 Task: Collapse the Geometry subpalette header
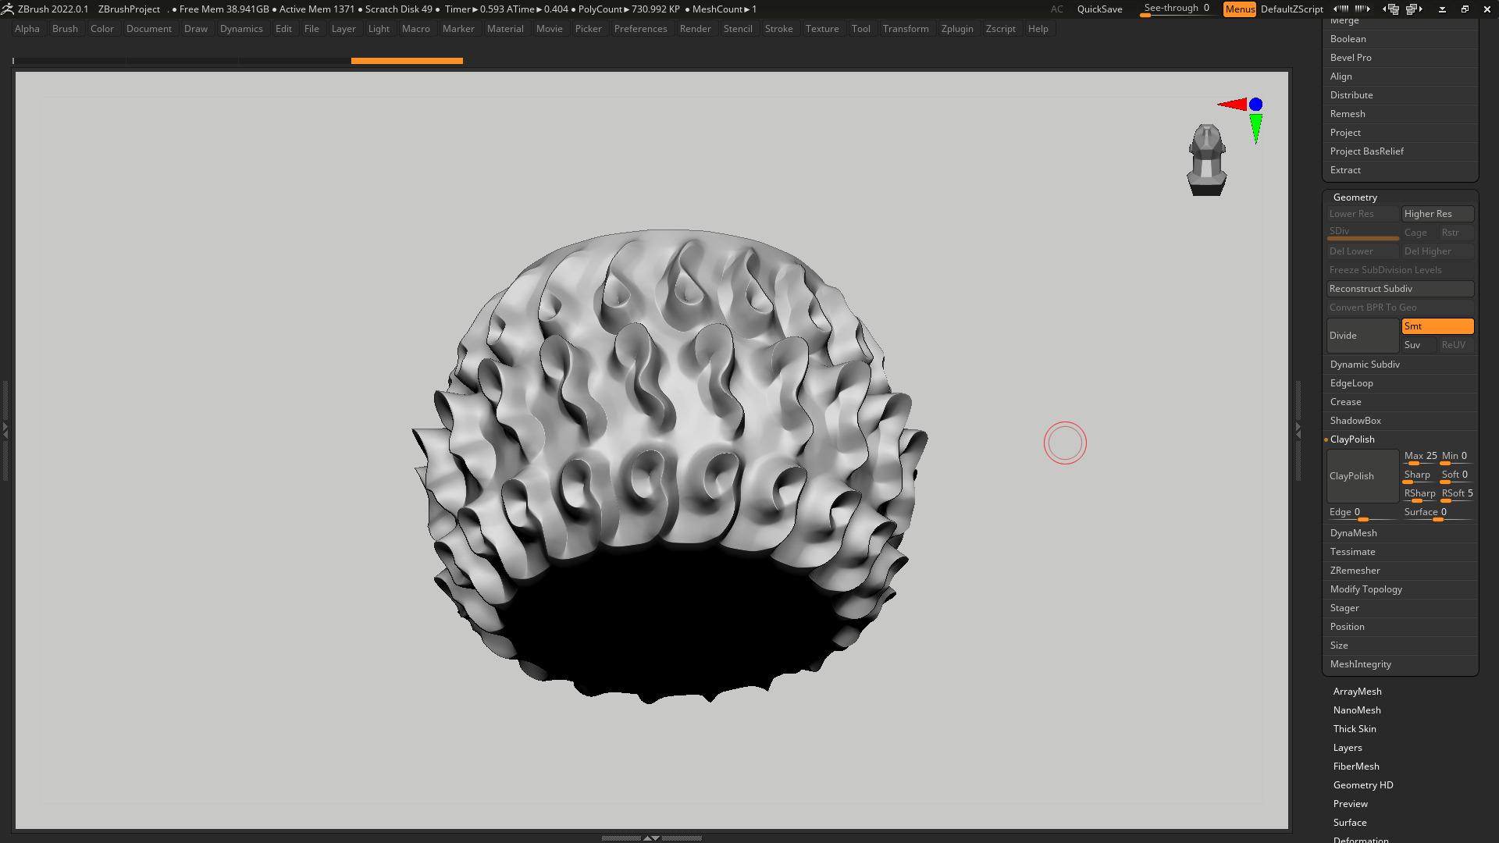(1355, 197)
